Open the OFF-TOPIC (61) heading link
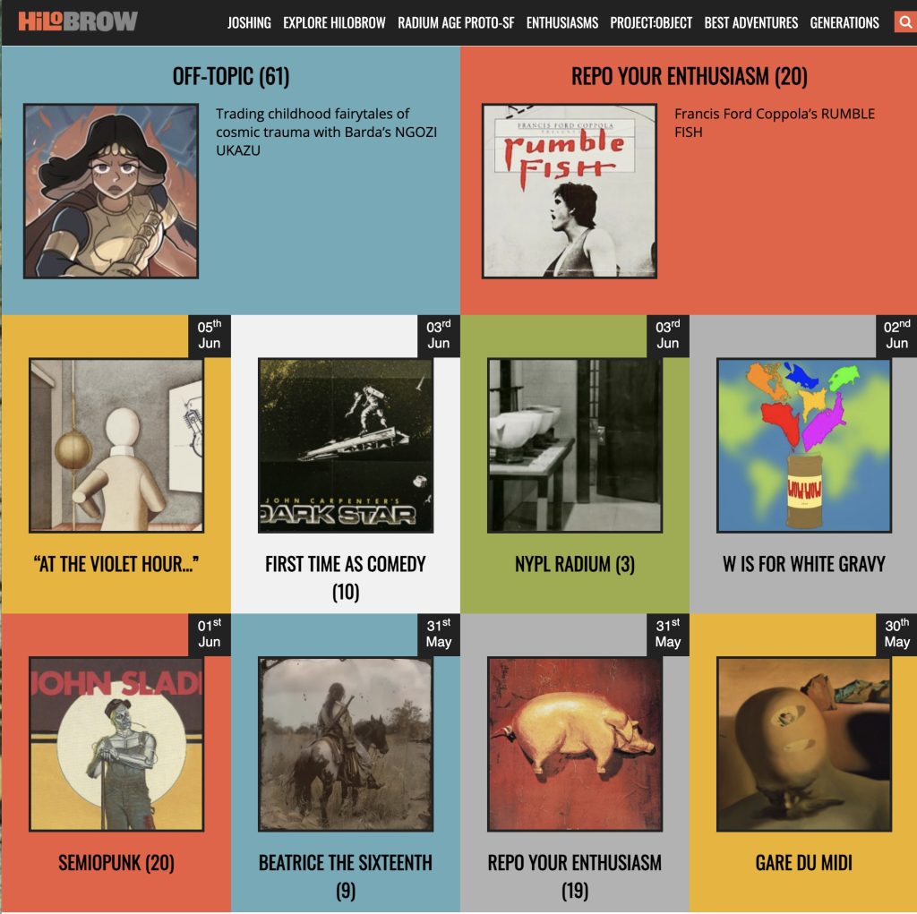 coord(231,77)
